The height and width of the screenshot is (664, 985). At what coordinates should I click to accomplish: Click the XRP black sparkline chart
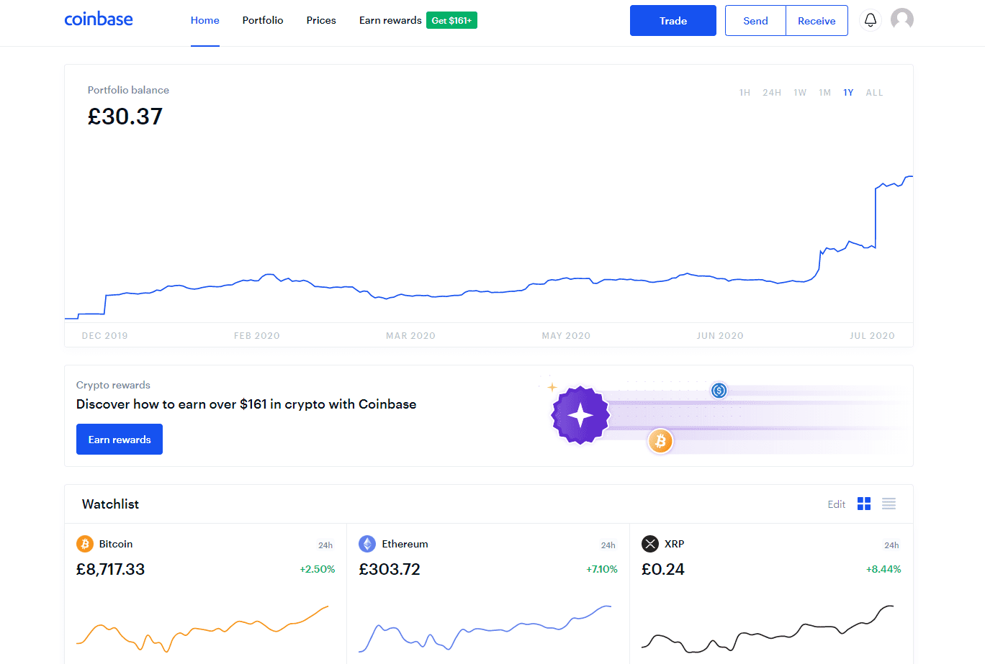coord(768,629)
